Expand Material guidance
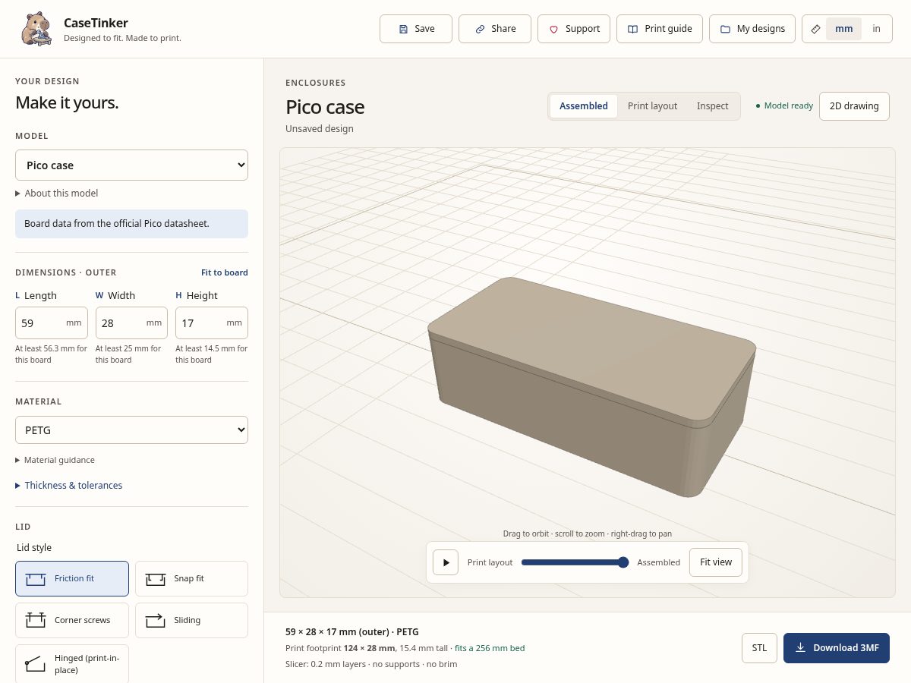This screenshot has height=683, width=911. (55, 460)
